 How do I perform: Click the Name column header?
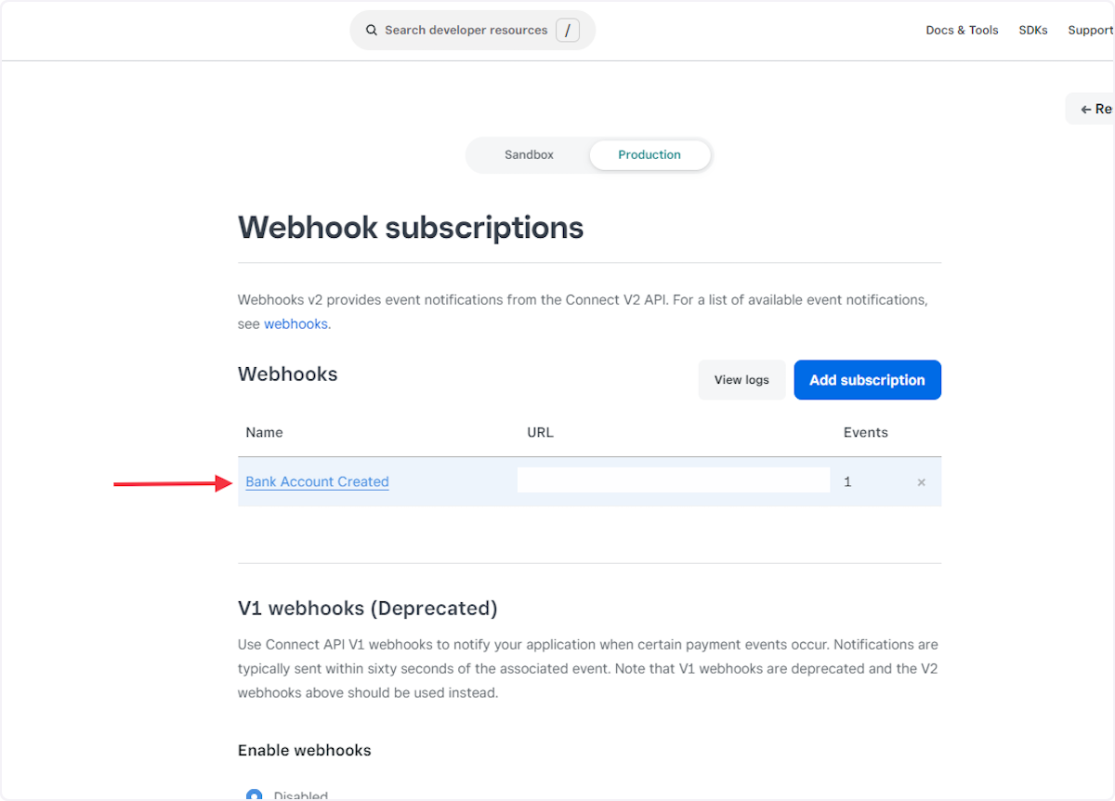(x=264, y=432)
